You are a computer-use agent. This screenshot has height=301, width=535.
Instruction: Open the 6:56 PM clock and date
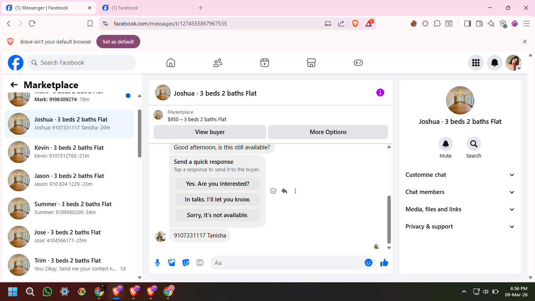point(516,292)
